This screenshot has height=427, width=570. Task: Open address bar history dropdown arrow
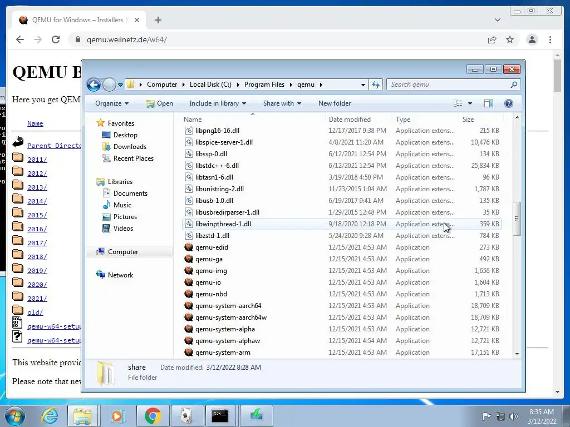(x=363, y=85)
